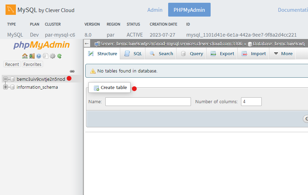Click the chain link icon in sidebar

click(x=72, y=71)
